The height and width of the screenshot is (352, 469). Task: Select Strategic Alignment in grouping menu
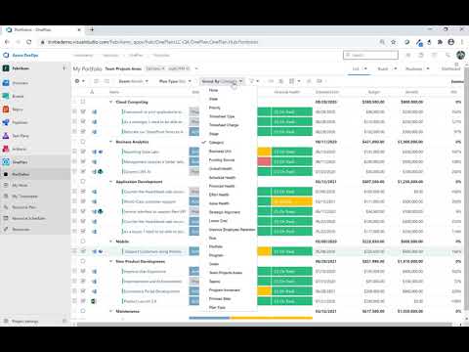click(x=225, y=212)
